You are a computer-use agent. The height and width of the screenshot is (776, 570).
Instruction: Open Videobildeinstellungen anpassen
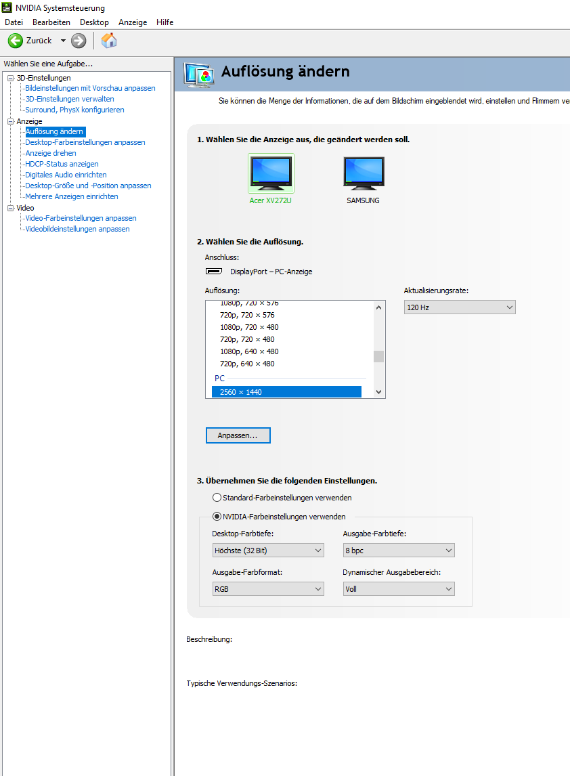click(77, 229)
